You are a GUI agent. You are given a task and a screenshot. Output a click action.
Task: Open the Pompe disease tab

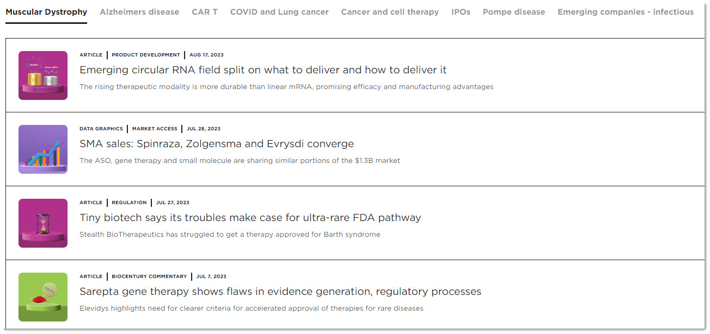pos(514,12)
